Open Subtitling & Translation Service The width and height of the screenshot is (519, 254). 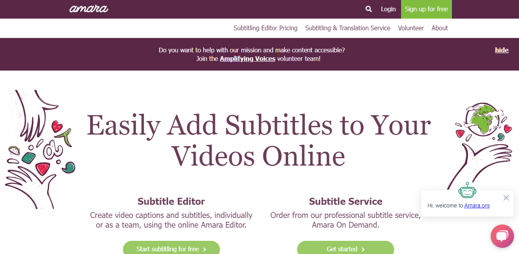(x=348, y=28)
